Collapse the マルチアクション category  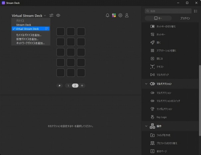point(146,84)
